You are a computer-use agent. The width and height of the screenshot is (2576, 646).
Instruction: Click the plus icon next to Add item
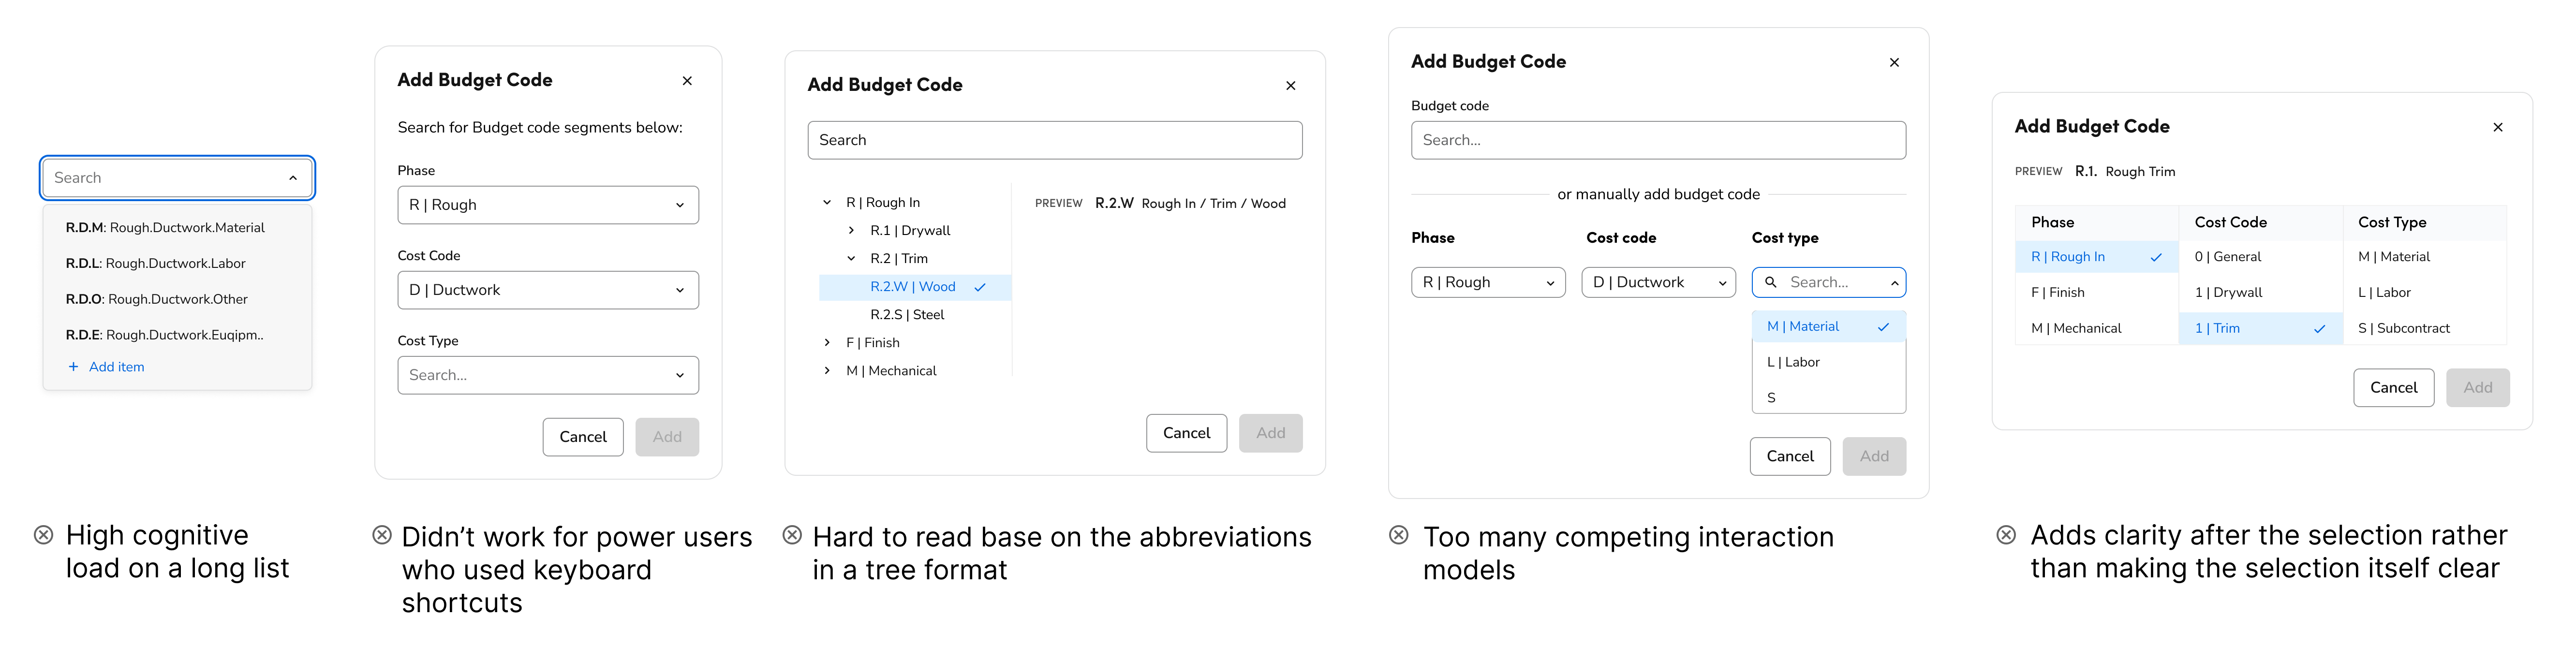(73, 367)
